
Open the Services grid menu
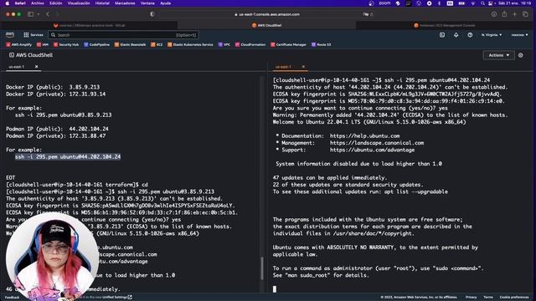click(33, 35)
